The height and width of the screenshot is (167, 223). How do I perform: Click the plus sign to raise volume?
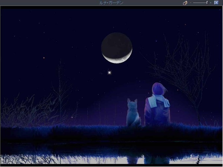pyautogui.click(x=211, y=3)
